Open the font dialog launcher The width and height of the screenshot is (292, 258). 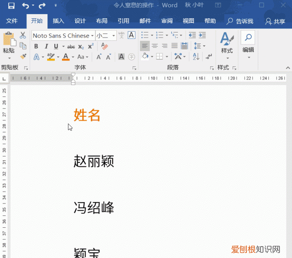coord(134,68)
